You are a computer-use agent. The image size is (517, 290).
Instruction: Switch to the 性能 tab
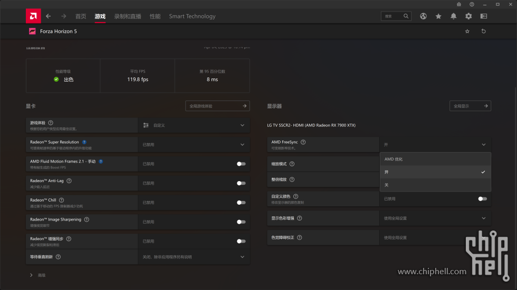tap(155, 16)
